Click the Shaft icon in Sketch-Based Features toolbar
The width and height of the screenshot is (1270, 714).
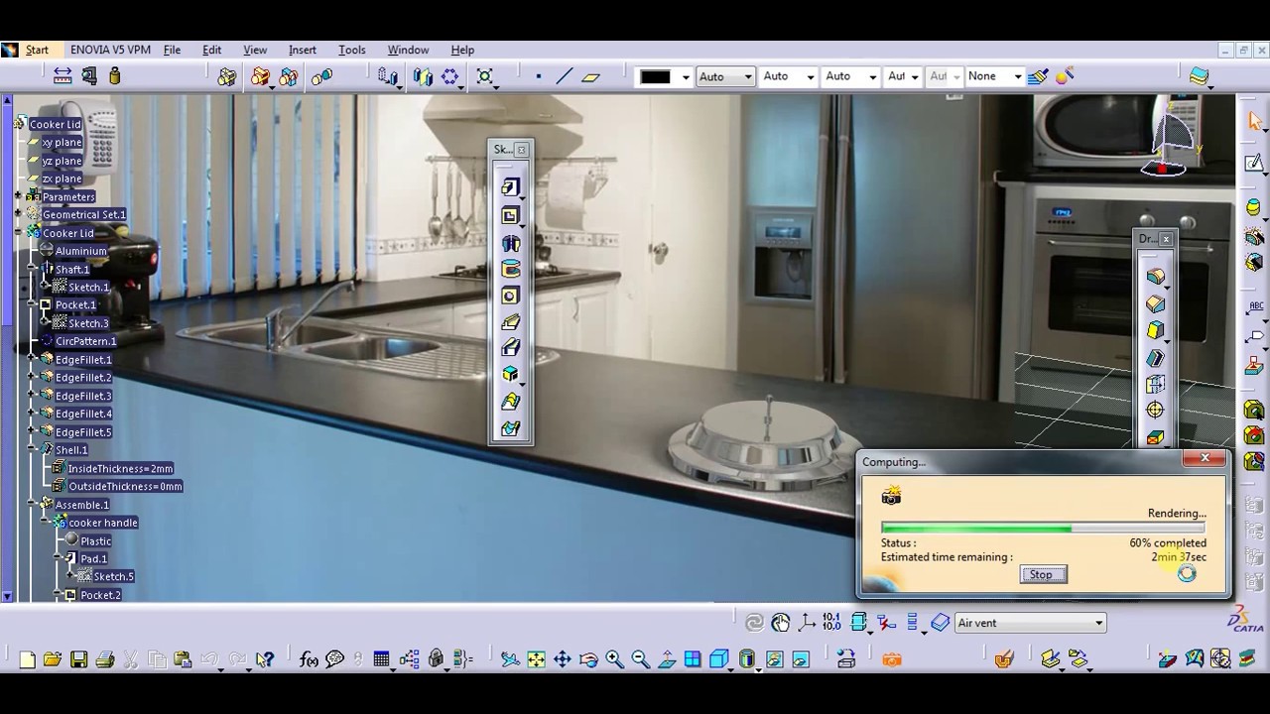tap(510, 242)
